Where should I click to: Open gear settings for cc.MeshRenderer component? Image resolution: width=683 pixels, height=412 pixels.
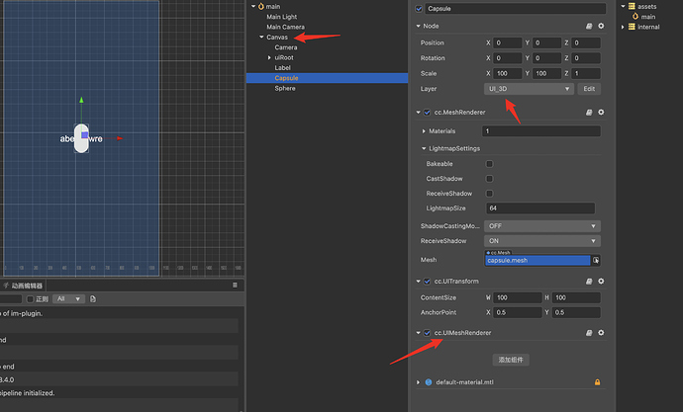pyautogui.click(x=601, y=112)
